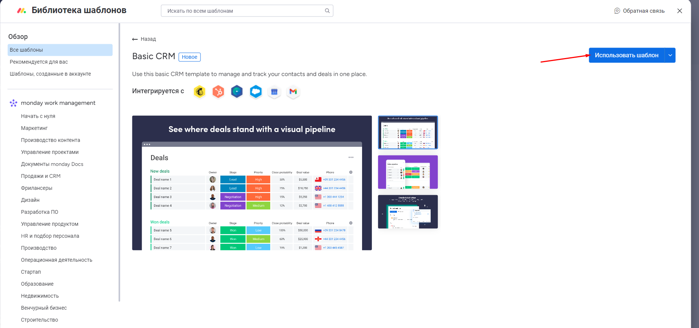Image resolution: width=699 pixels, height=328 pixels.
Task: Click the Salesforce integration icon
Action: click(256, 92)
